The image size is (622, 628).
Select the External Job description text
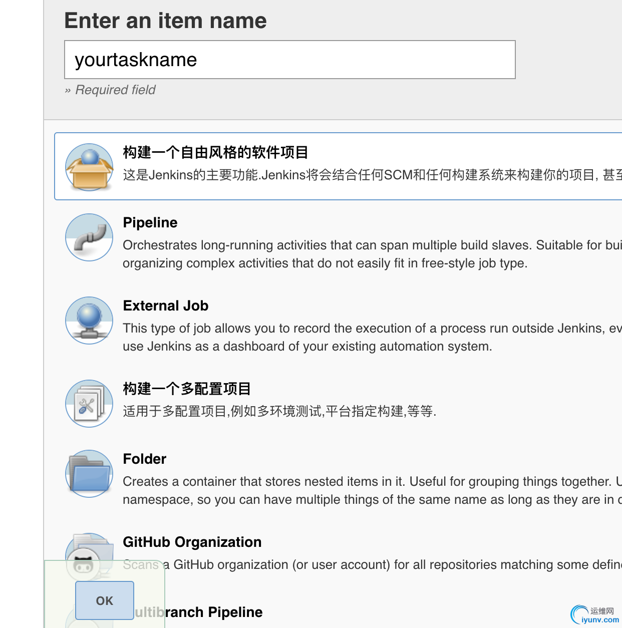pyautogui.click(x=373, y=337)
